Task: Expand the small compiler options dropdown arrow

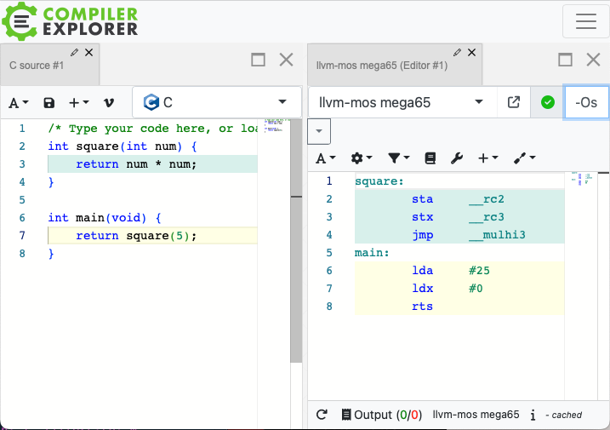Action: (319, 131)
